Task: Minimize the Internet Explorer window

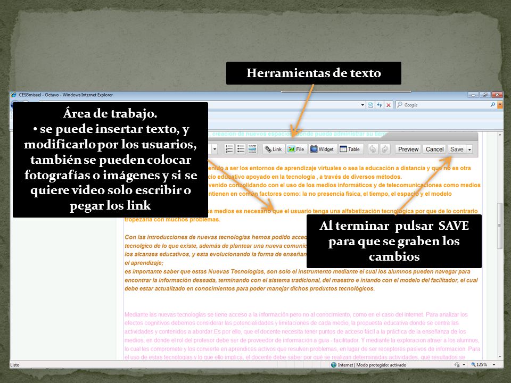Action: (x=473, y=95)
